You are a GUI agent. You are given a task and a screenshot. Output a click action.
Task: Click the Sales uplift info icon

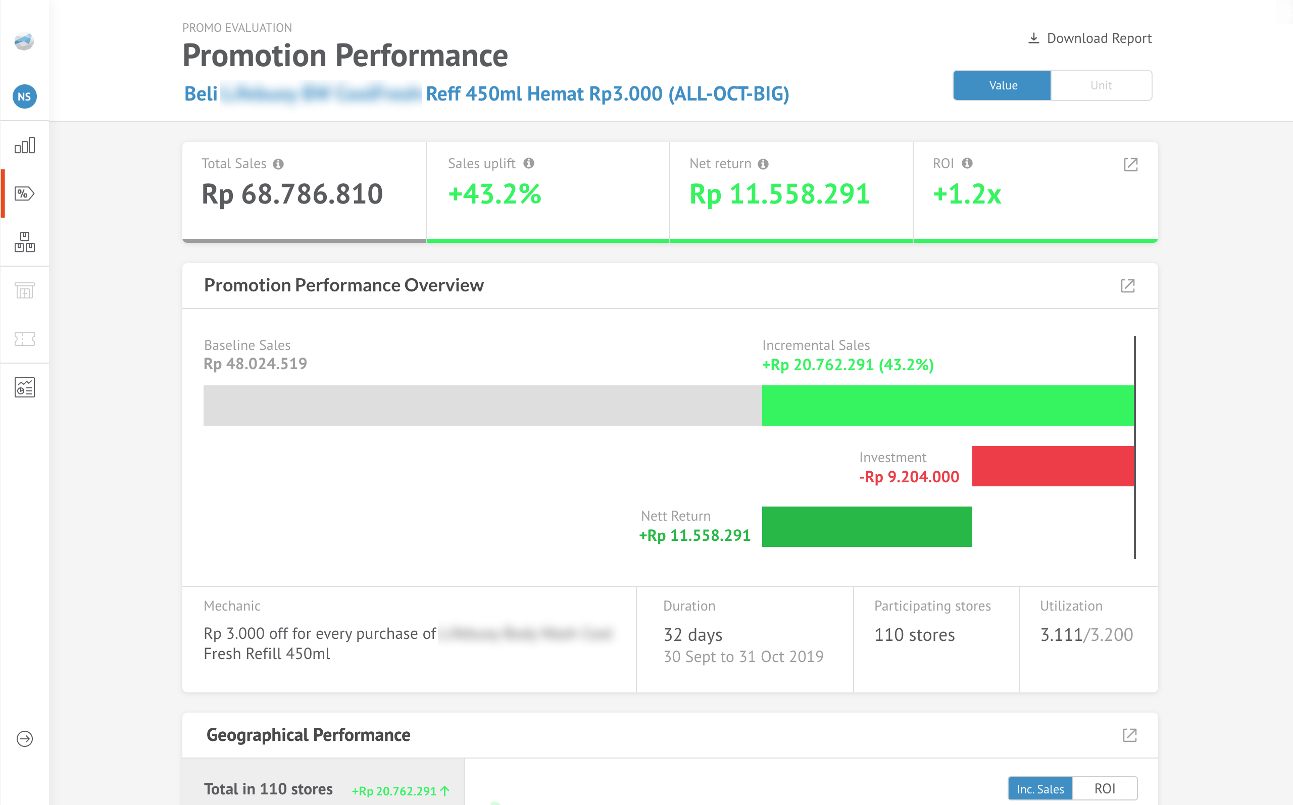[x=528, y=164]
